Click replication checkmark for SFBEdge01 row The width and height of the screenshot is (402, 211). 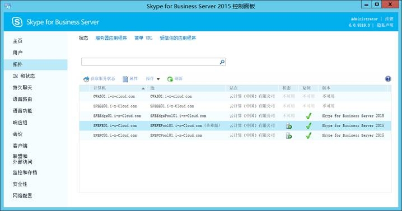coord(308,116)
